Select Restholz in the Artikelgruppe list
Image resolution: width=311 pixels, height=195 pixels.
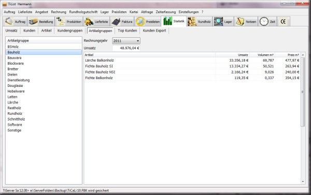coord(44,108)
